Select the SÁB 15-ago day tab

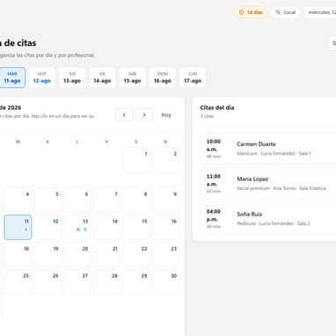click(132, 77)
